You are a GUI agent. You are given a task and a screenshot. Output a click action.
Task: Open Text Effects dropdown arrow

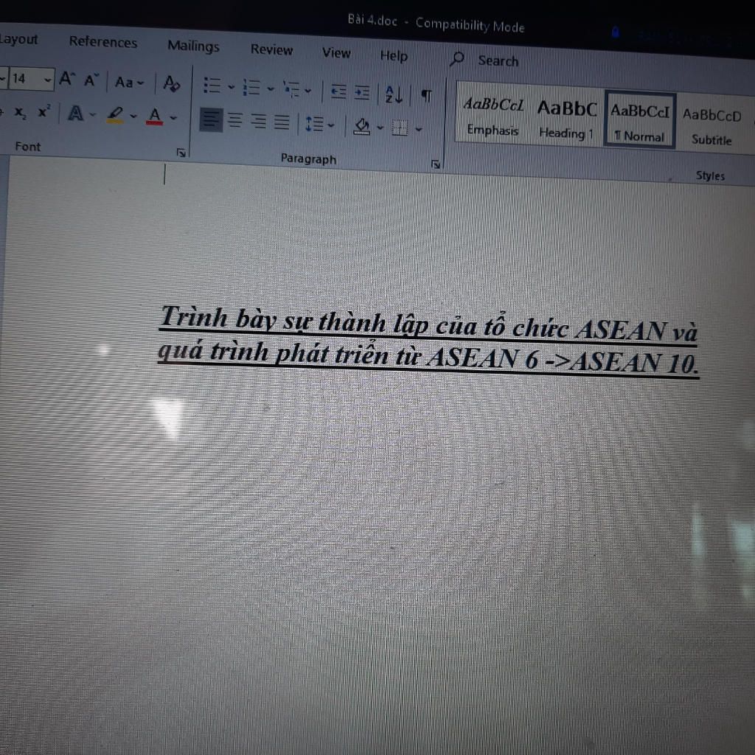pos(93,114)
